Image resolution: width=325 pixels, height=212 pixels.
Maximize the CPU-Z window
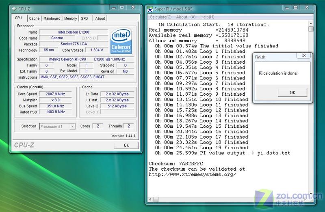[x=122, y=8]
